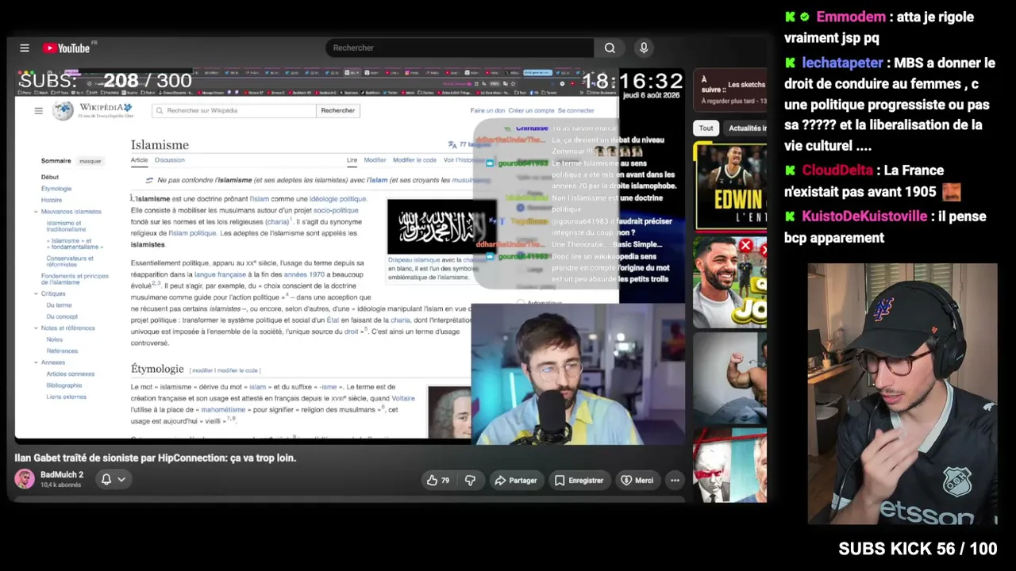Click the YouTube logo
The image size is (1016, 571).
pyautogui.click(x=67, y=48)
